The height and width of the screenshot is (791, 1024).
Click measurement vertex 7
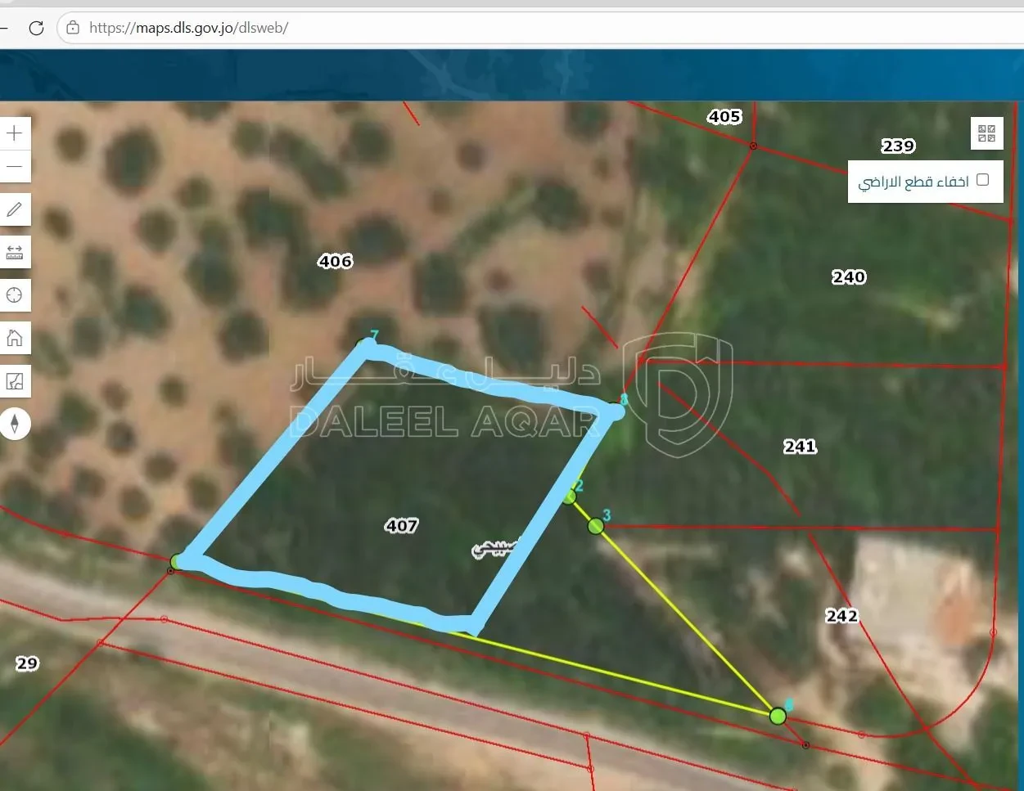pyautogui.click(x=368, y=347)
